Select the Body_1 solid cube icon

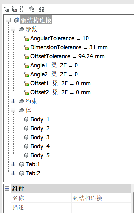click(x=26, y=119)
